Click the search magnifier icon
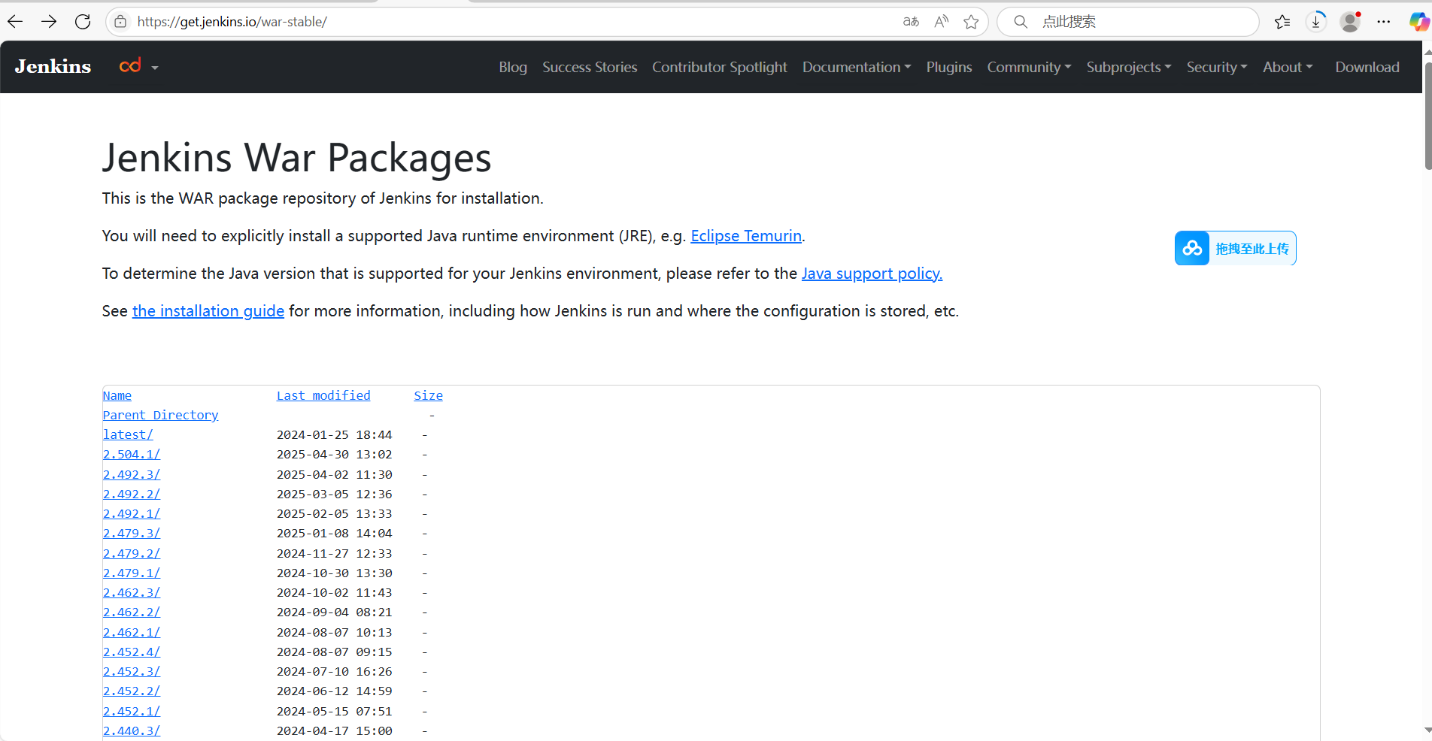Image resolution: width=1432 pixels, height=741 pixels. [1021, 22]
